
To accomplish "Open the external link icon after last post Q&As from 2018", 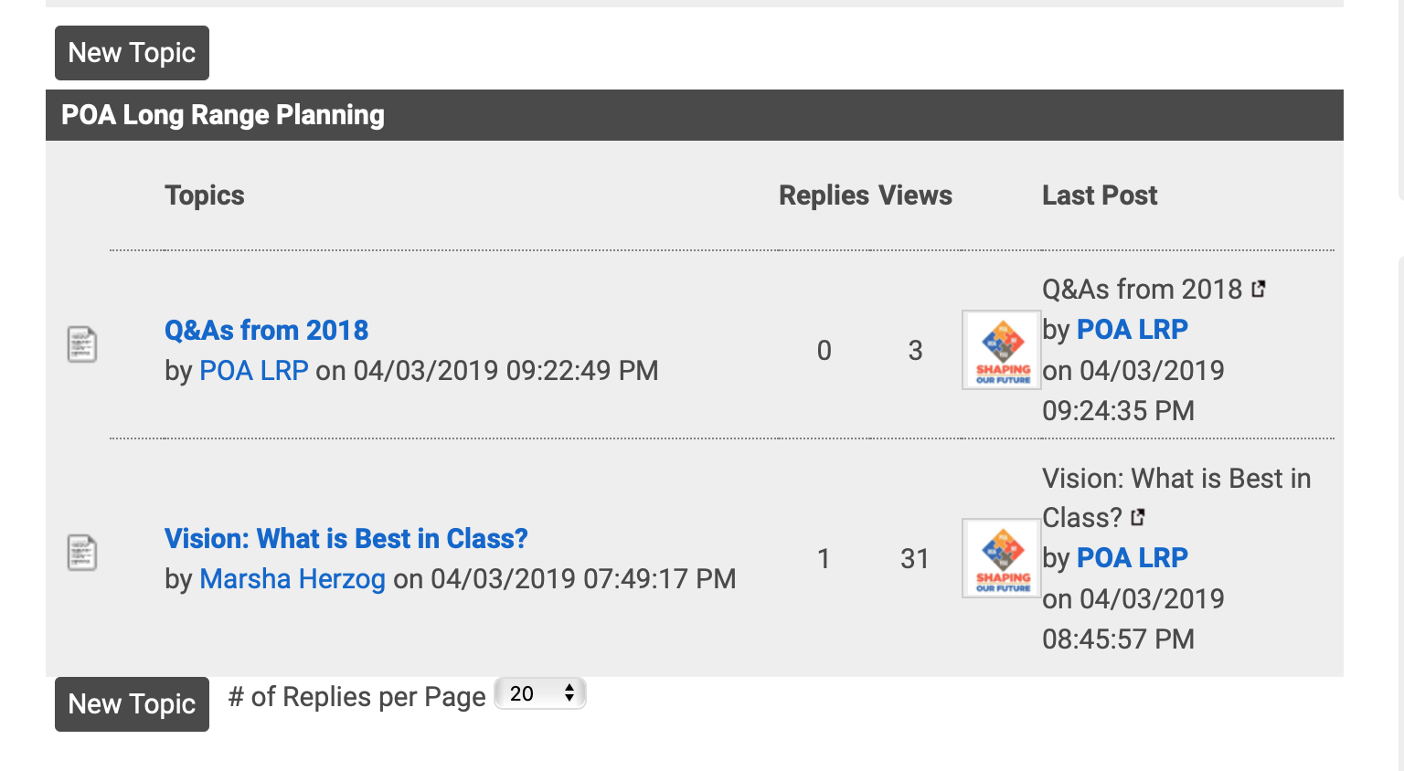I will click(x=1259, y=289).
